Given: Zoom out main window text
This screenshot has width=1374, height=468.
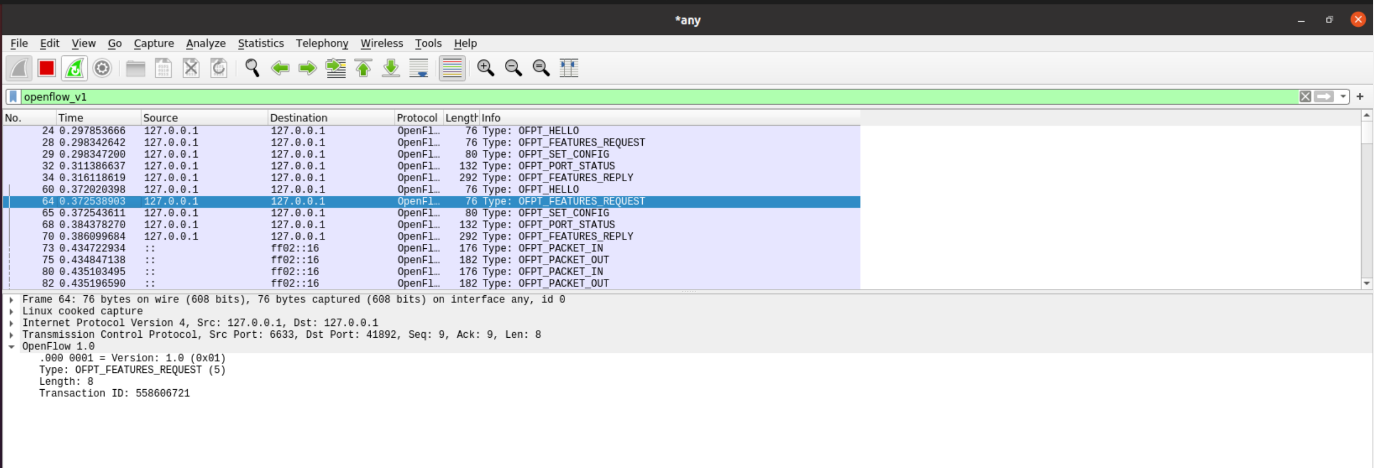Looking at the screenshot, I should [513, 68].
